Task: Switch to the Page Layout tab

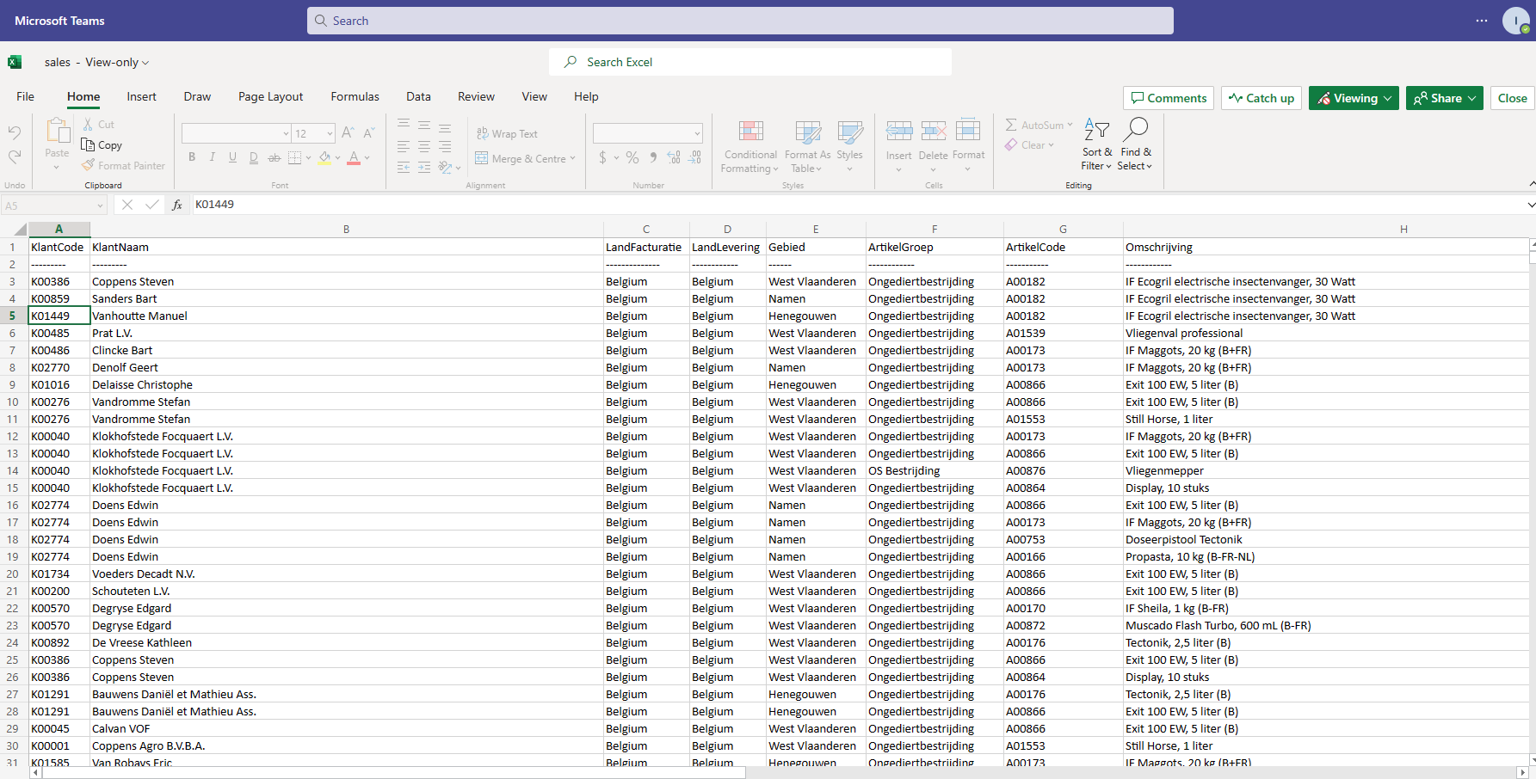Action: (270, 96)
